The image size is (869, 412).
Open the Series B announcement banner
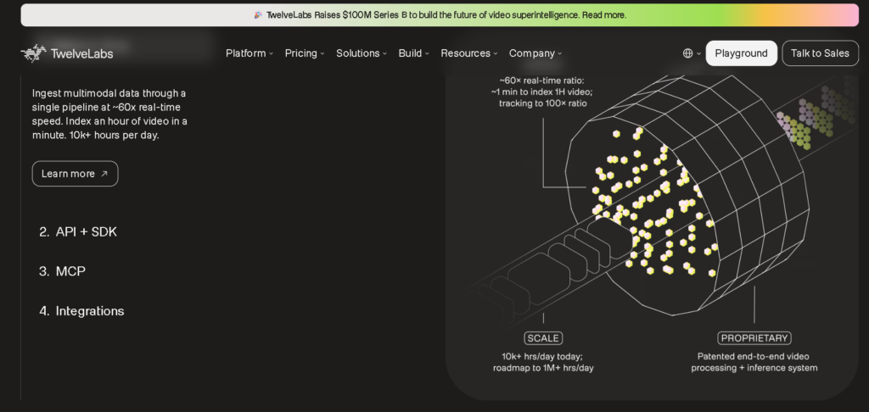click(x=440, y=15)
